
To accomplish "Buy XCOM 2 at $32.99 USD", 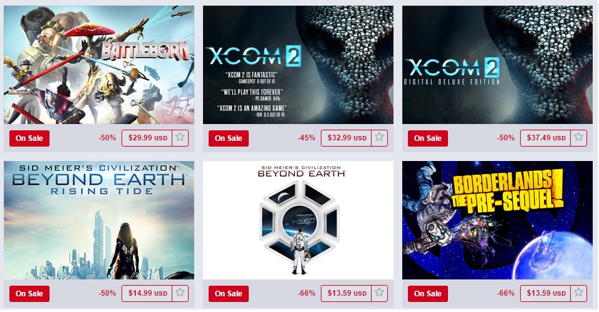I will coord(346,138).
